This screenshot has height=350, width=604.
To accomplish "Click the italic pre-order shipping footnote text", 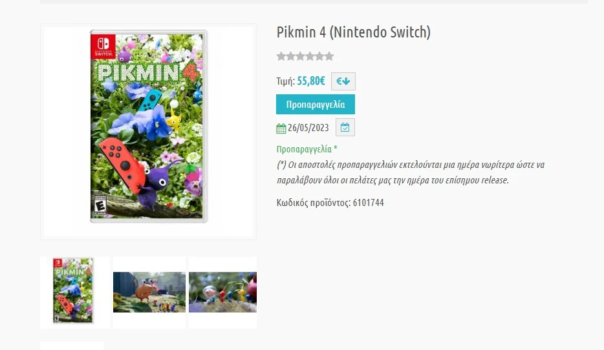I will click(x=410, y=172).
